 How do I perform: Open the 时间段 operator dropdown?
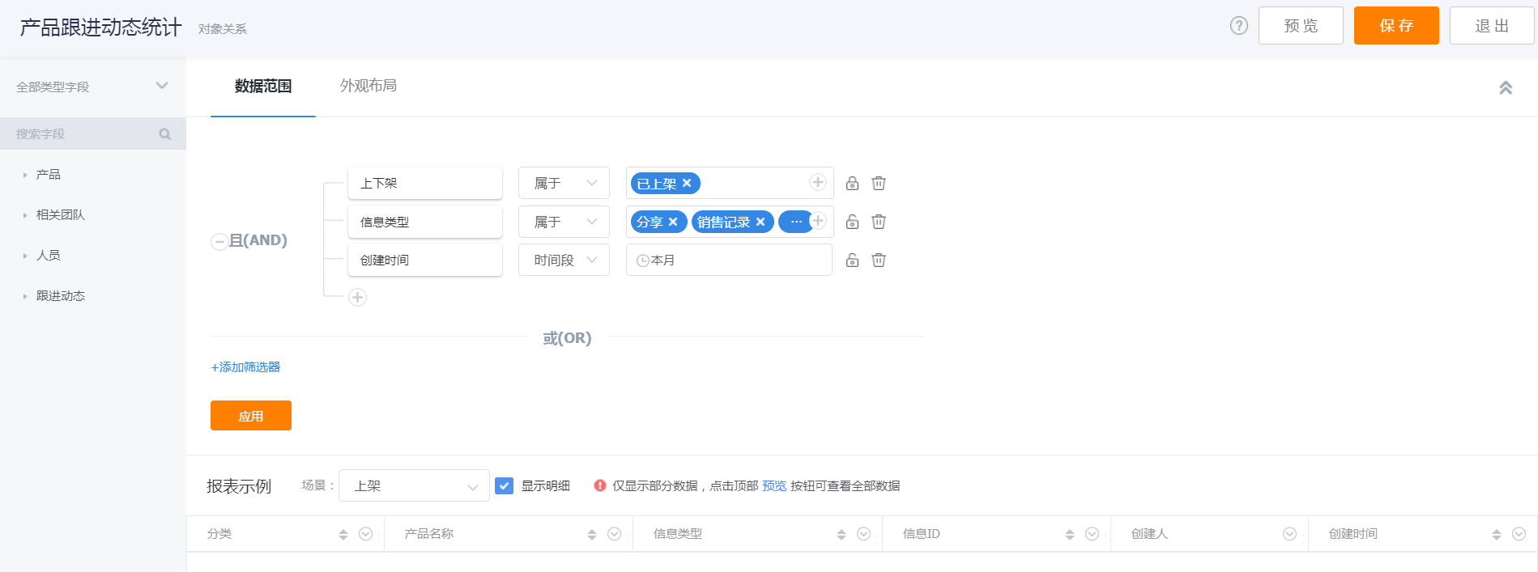pyautogui.click(x=564, y=260)
